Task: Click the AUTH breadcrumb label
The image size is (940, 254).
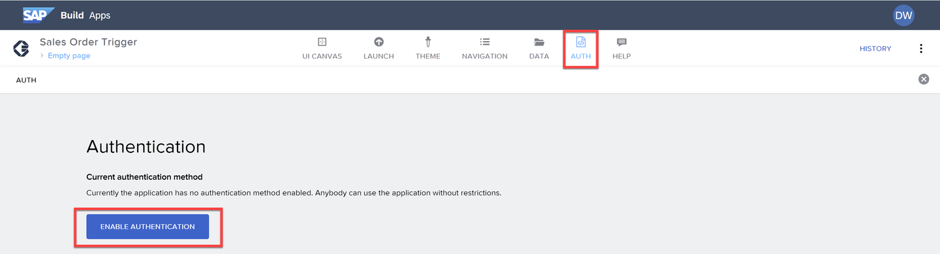Action: click(26, 80)
